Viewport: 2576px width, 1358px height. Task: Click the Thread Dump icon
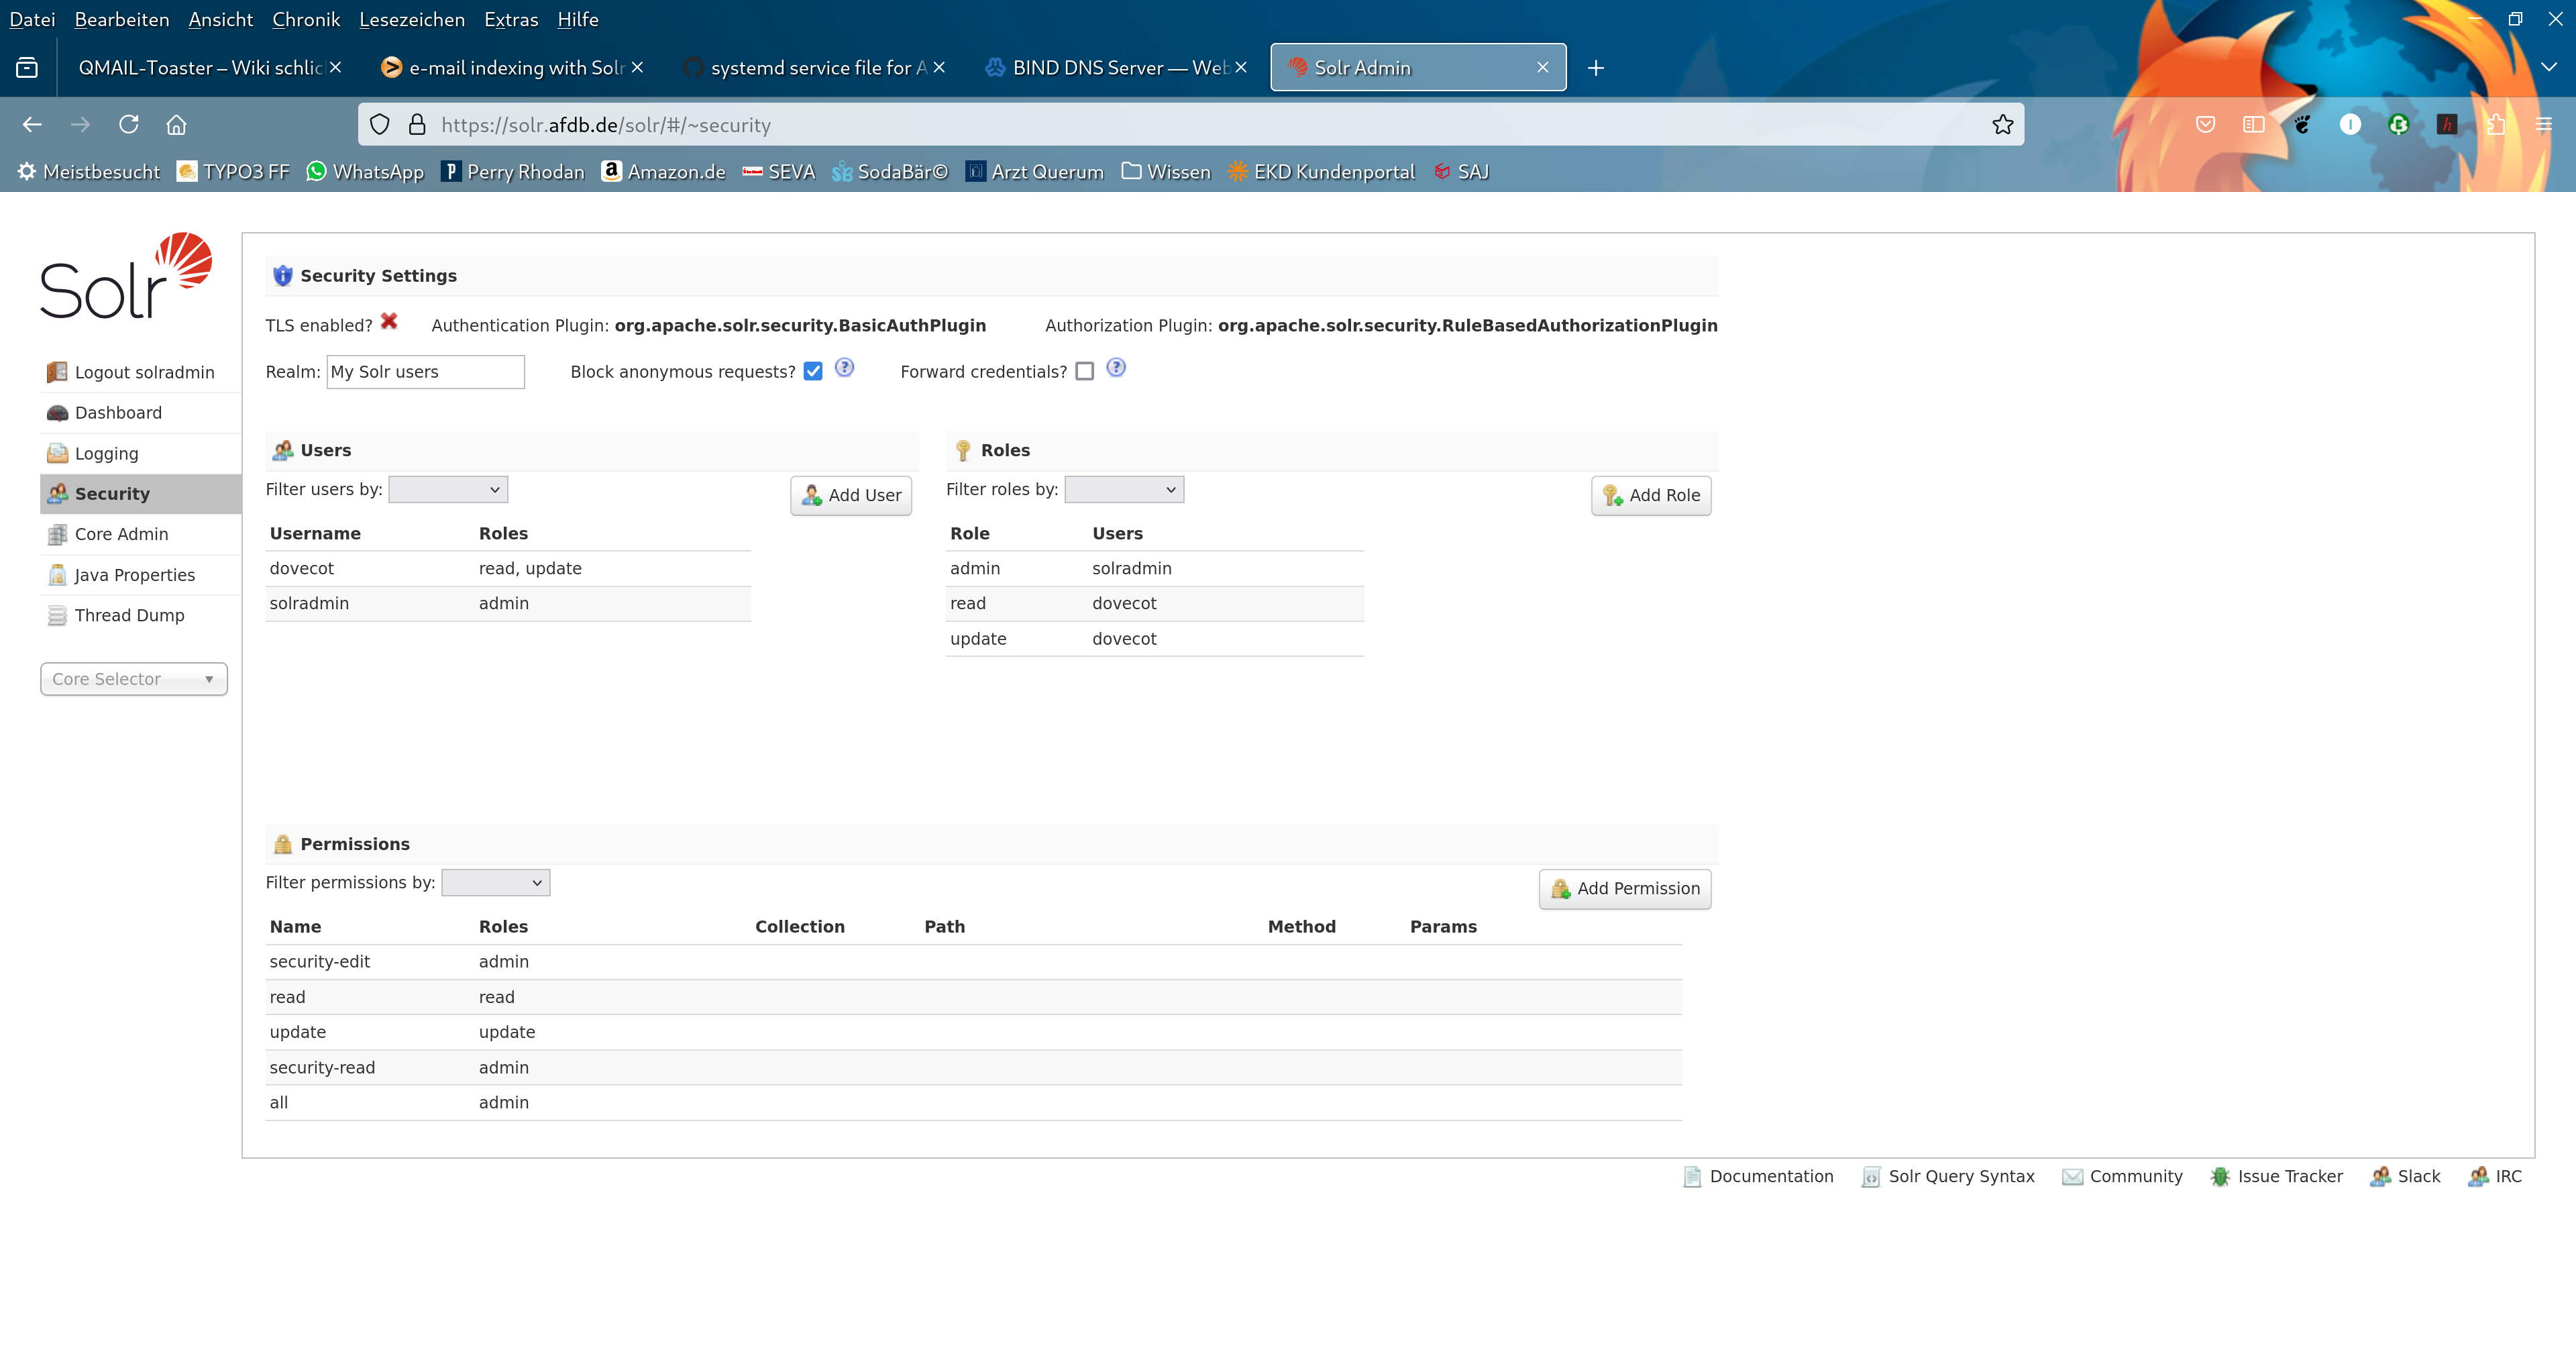tap(57, 615)
